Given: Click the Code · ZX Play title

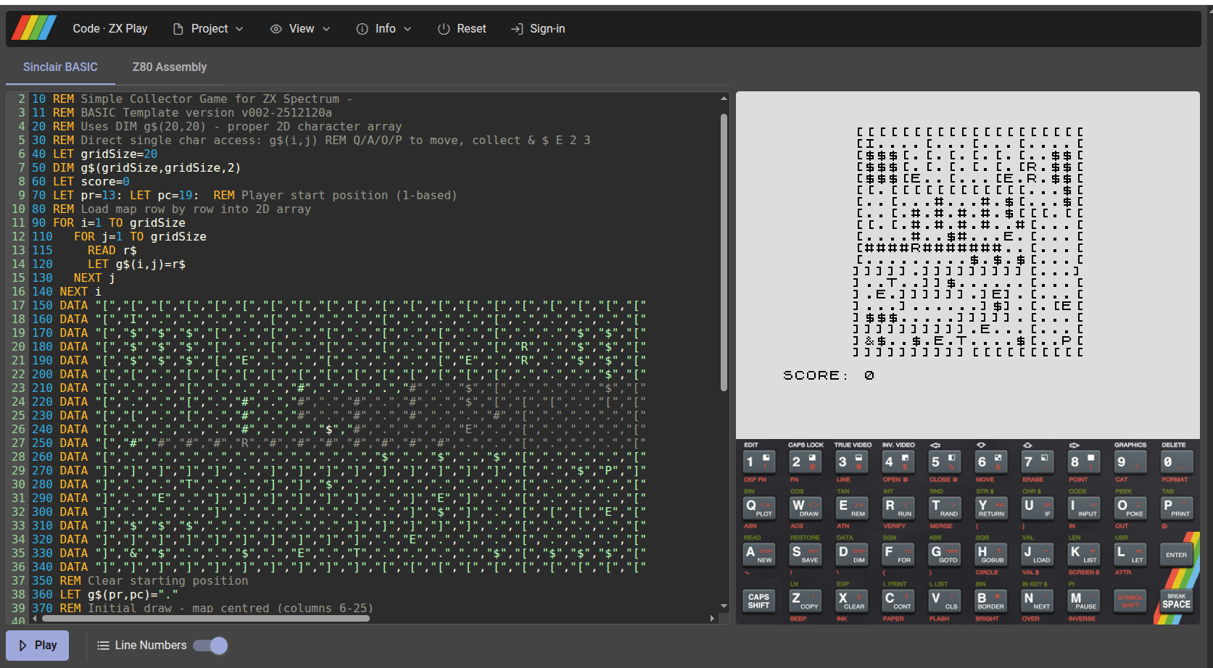Looking at the screenshot, I should [110, 29].
